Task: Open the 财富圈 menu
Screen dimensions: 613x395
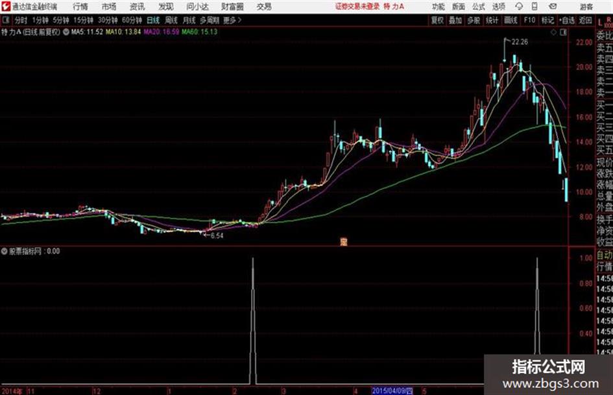Action: [x=232, y=6]
